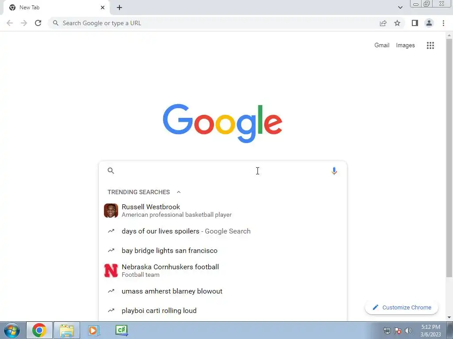
Task: Click the share this page icon
Action: (x=383, y=23)
